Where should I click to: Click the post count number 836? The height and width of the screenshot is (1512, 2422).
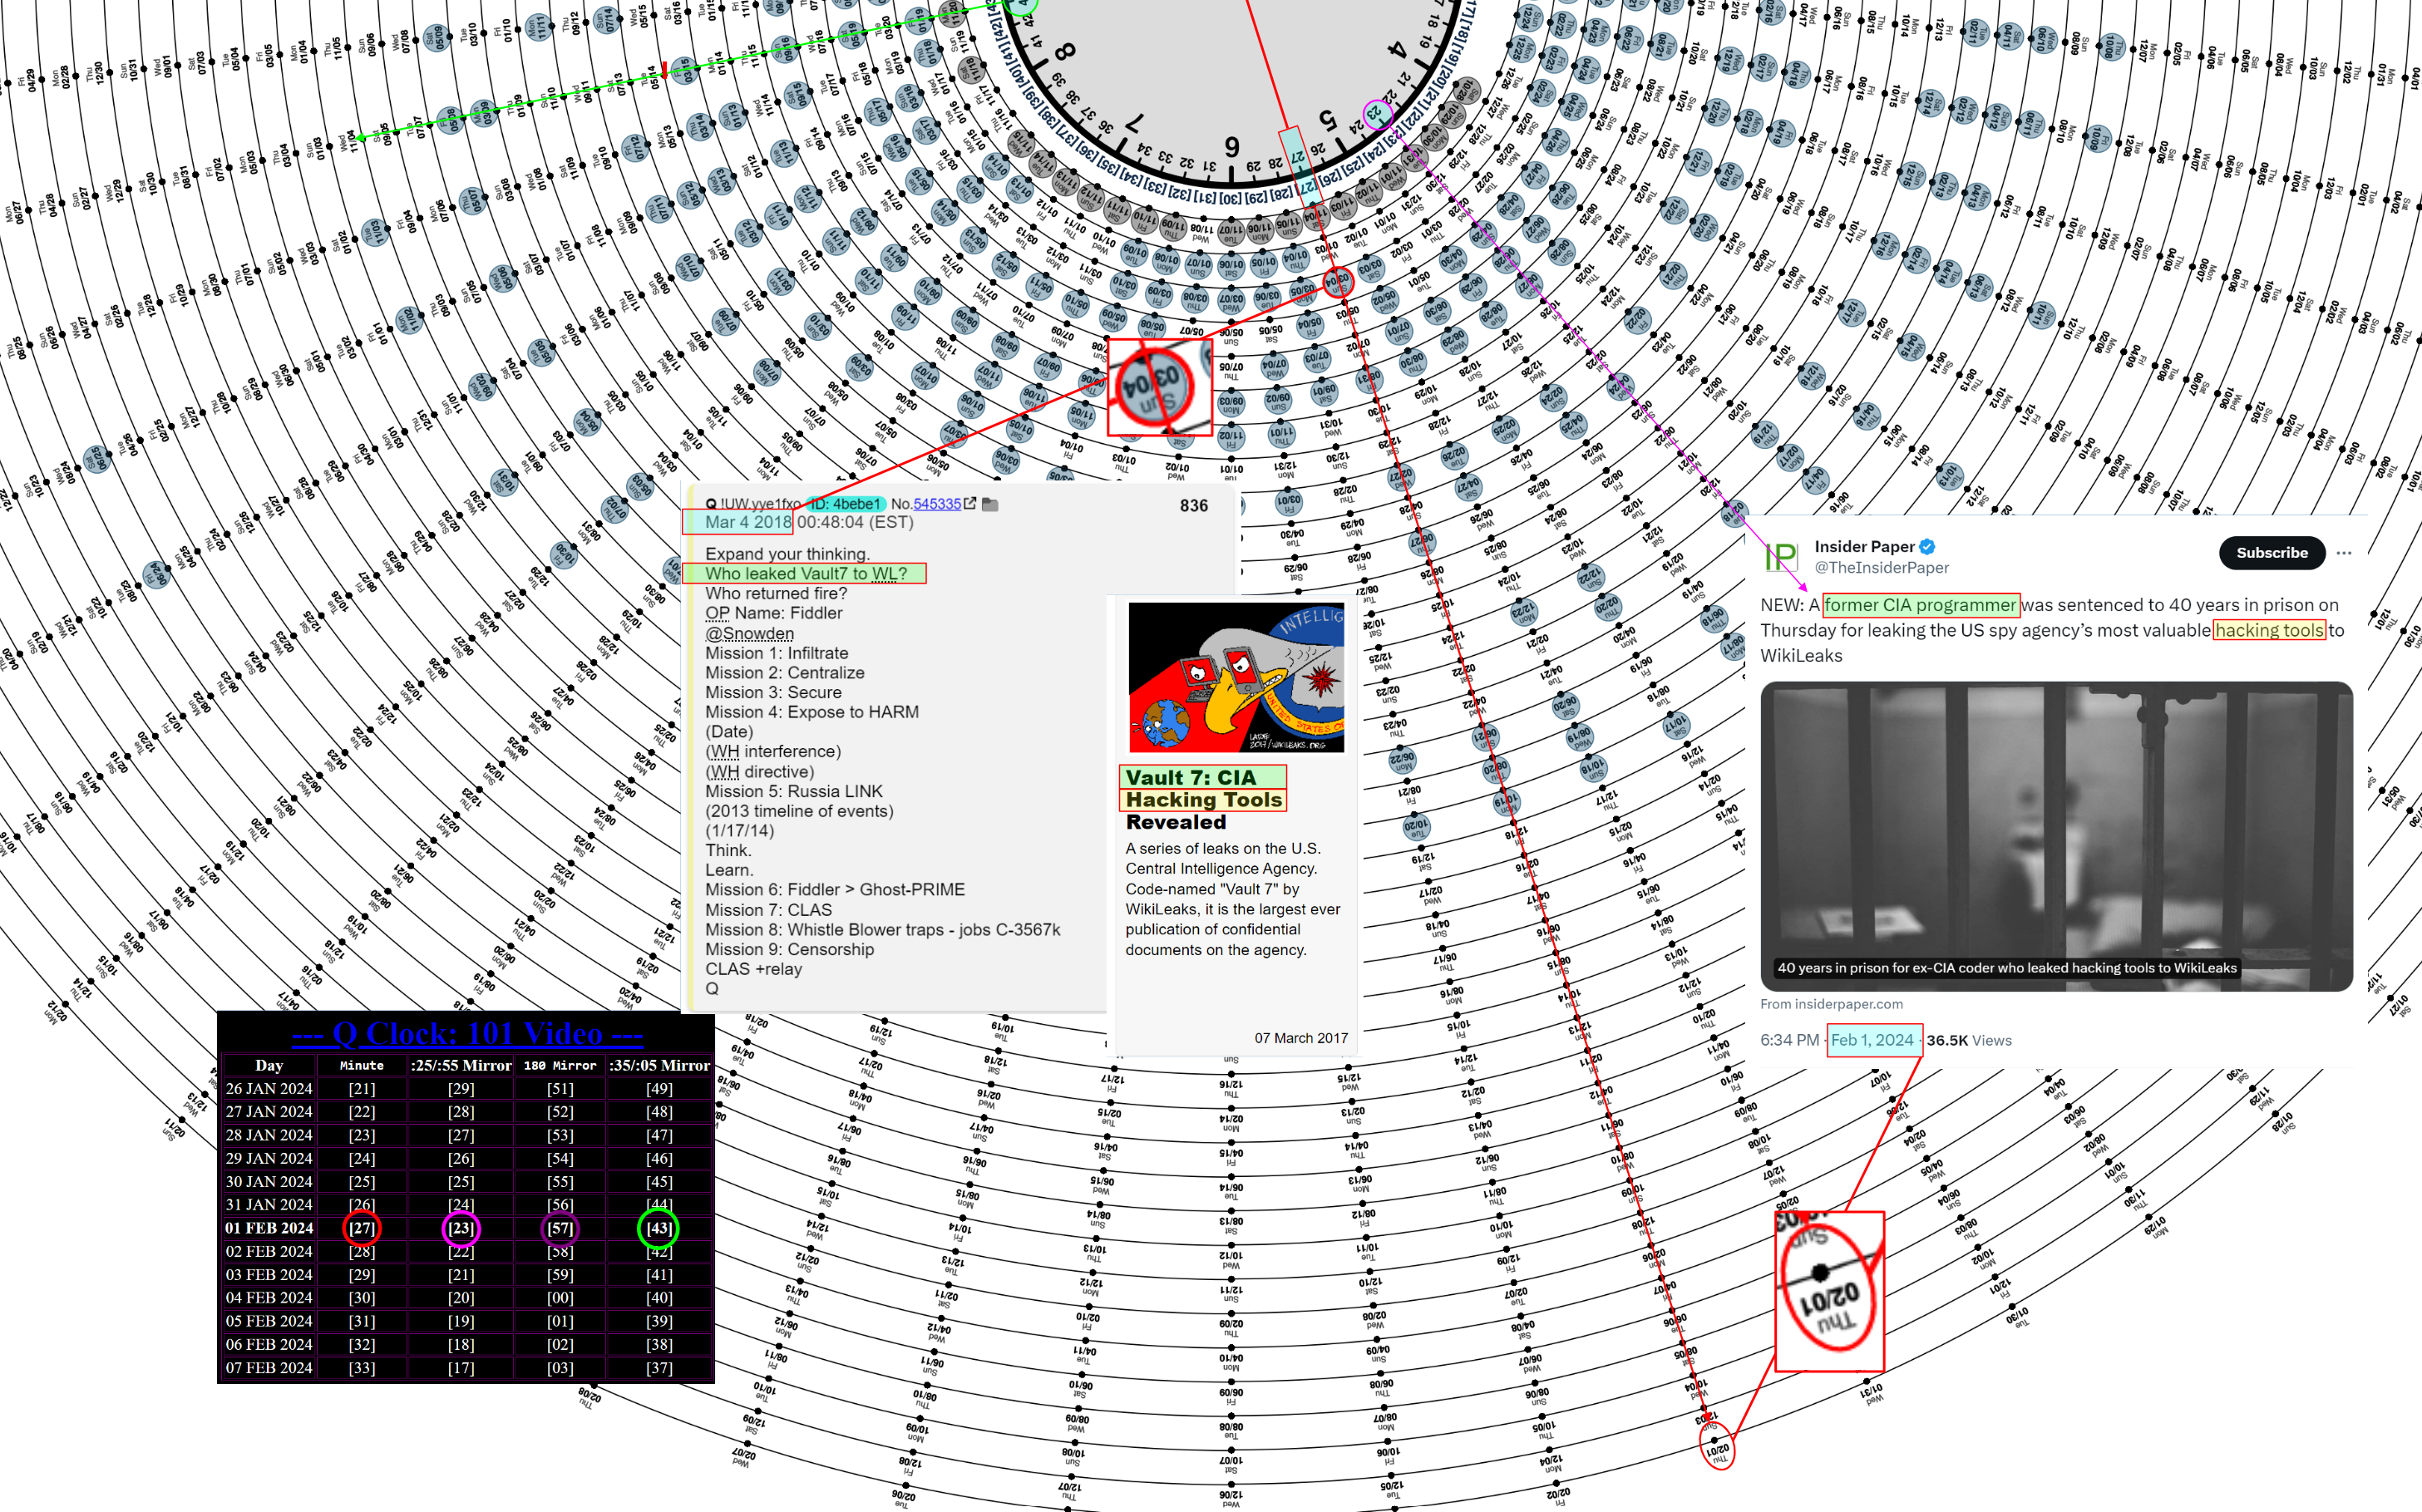click(x=1193, y=506)
